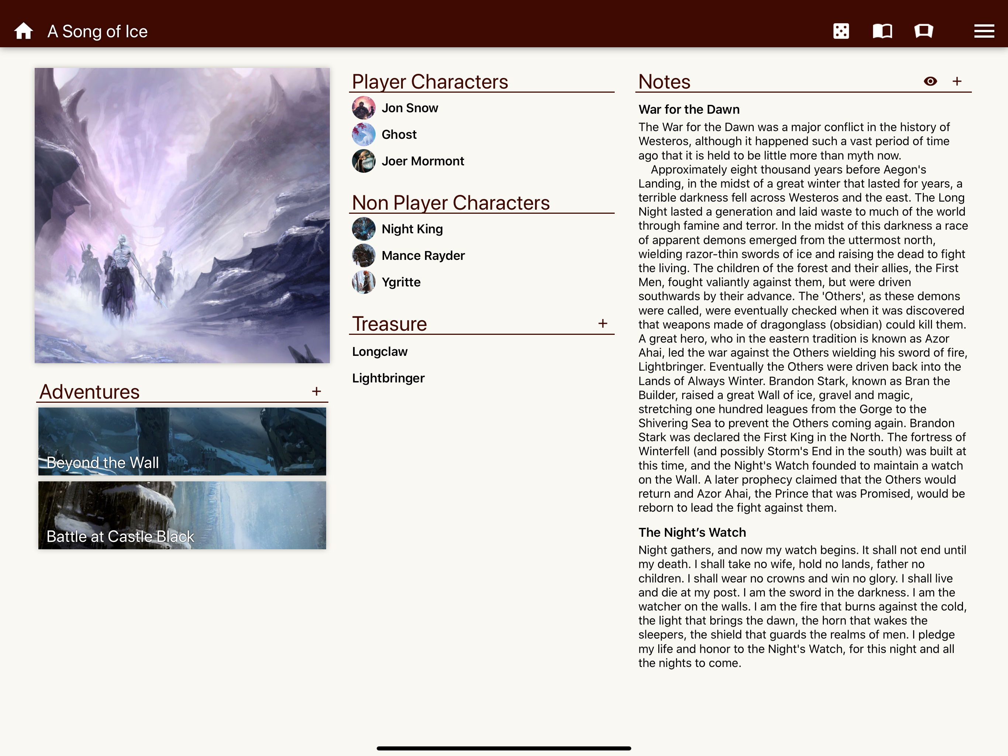Click the A Song of Ice title
Screen dimensions: 1008x756
(x=97, y=31)
